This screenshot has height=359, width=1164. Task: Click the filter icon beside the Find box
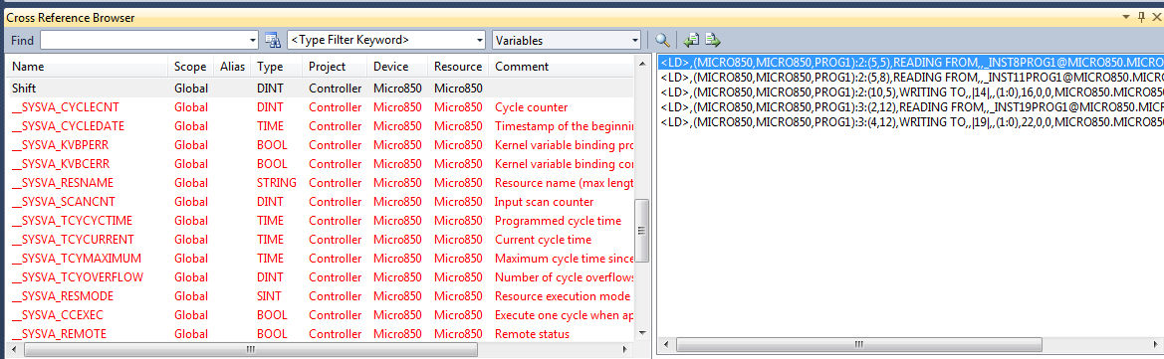(273, 40)
